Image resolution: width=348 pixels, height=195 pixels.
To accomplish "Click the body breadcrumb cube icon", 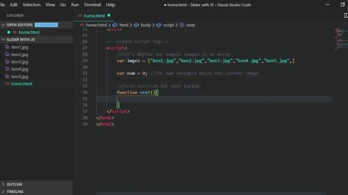I will click(136, 25).
